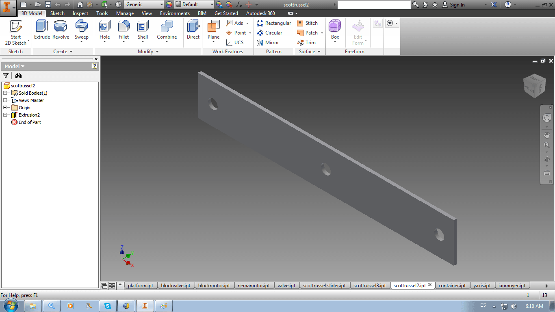Image resolution: width=555 pixels, height=312 pixels.
Task: Select the Stitch surface tool
Action: coord(307,23)
